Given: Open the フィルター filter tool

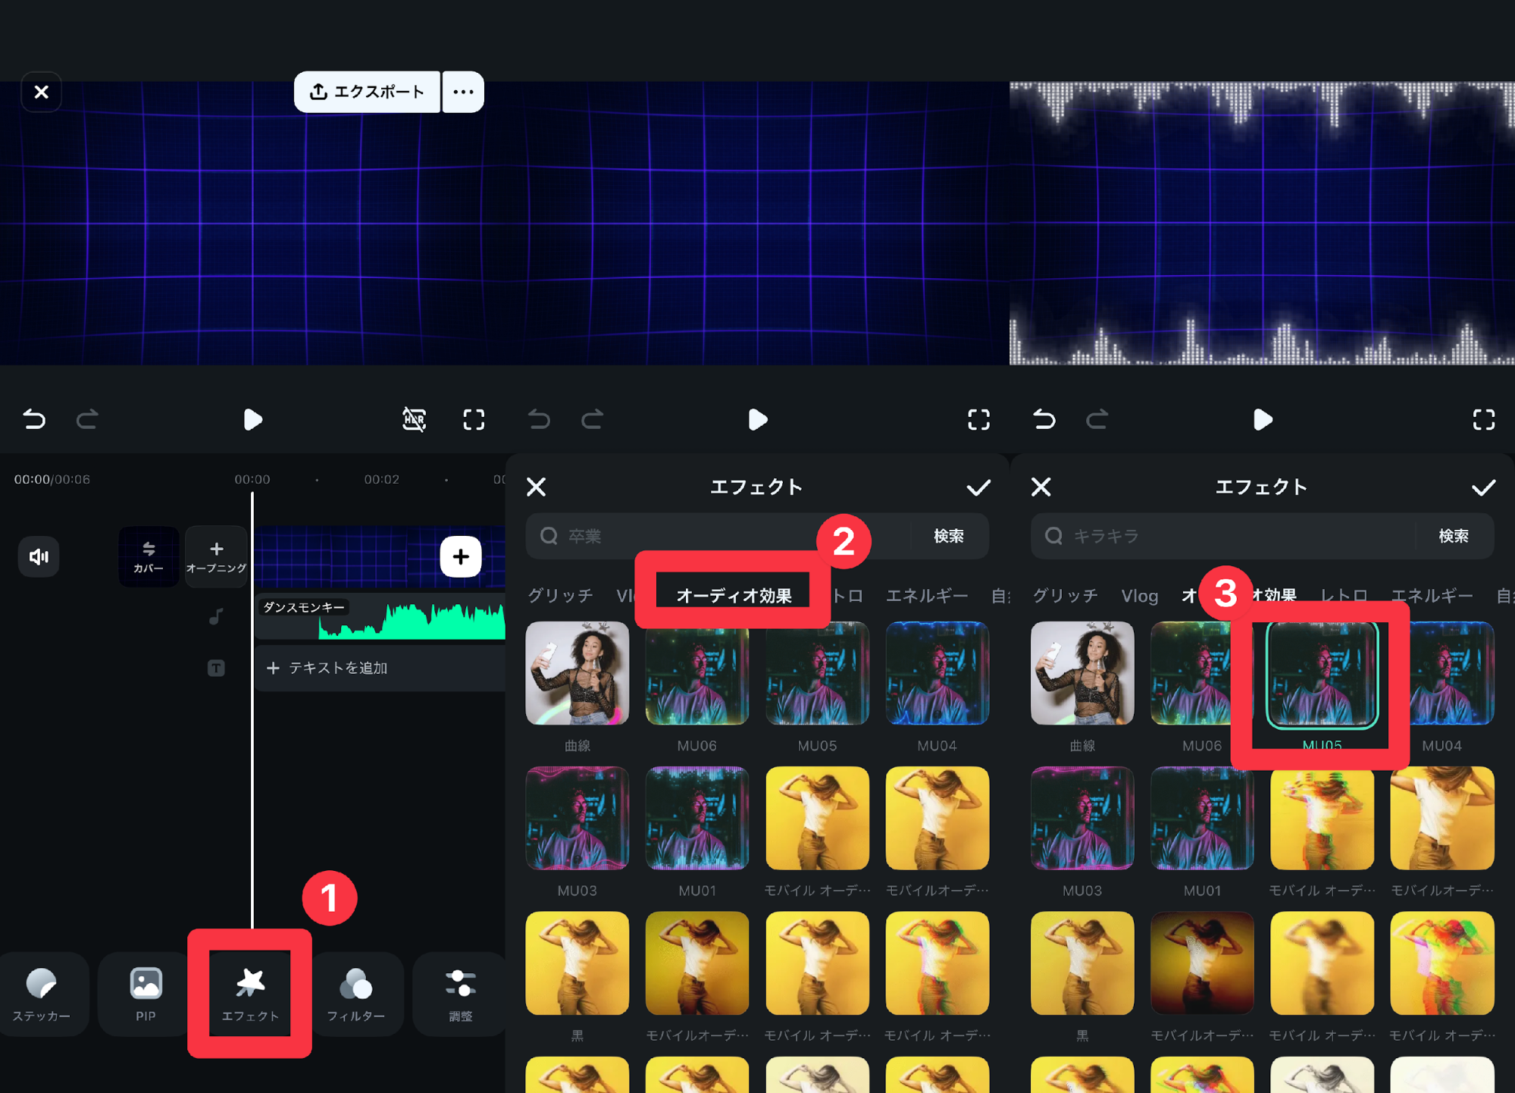Looking at the screenshot, I should pos(355,993).
